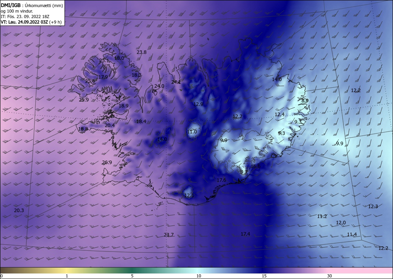Viewport: 393px width, 279px height.
Task: Click the 18.0 value label
Action: click(119, 58)
